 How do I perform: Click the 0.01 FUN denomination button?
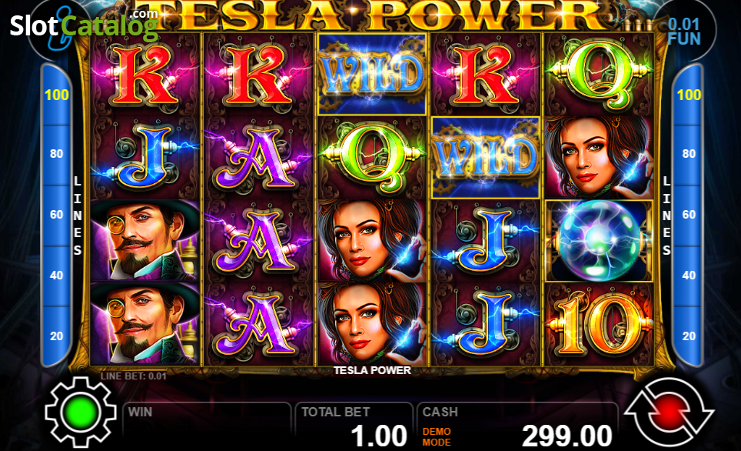pos(684,32)
